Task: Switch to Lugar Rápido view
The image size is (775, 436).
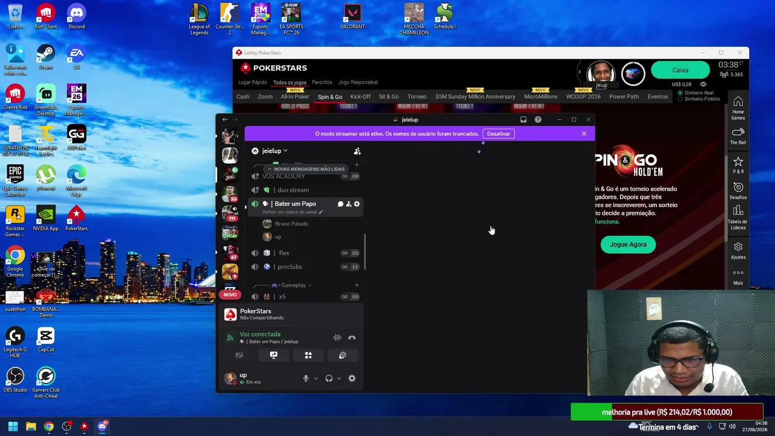Action: click(252, 82)
